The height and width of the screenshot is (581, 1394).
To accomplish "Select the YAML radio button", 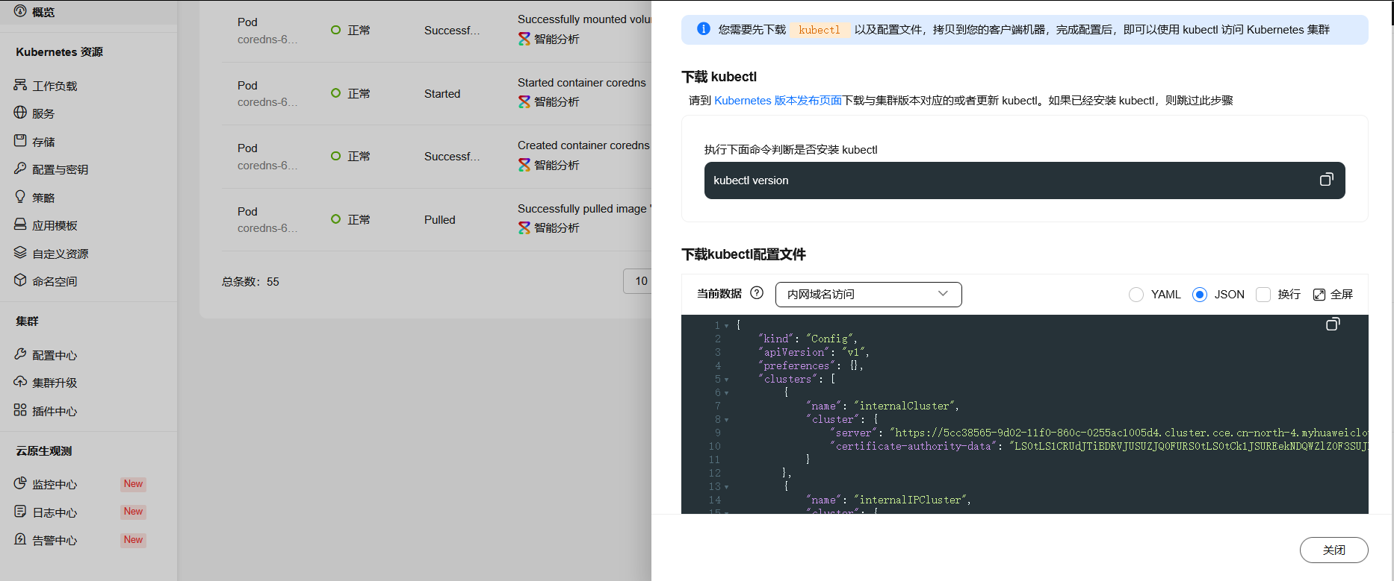I will click(x=1136, y=295).
